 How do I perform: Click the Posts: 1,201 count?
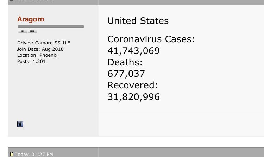point(31,62)
